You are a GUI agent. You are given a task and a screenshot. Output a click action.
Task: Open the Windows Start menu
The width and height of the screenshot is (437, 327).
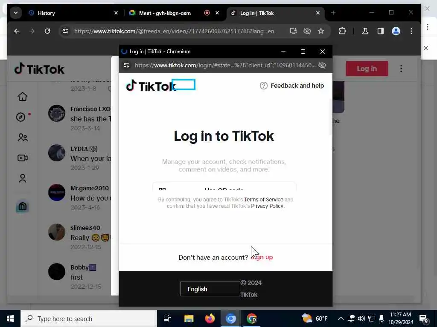[x=10, y=318]
